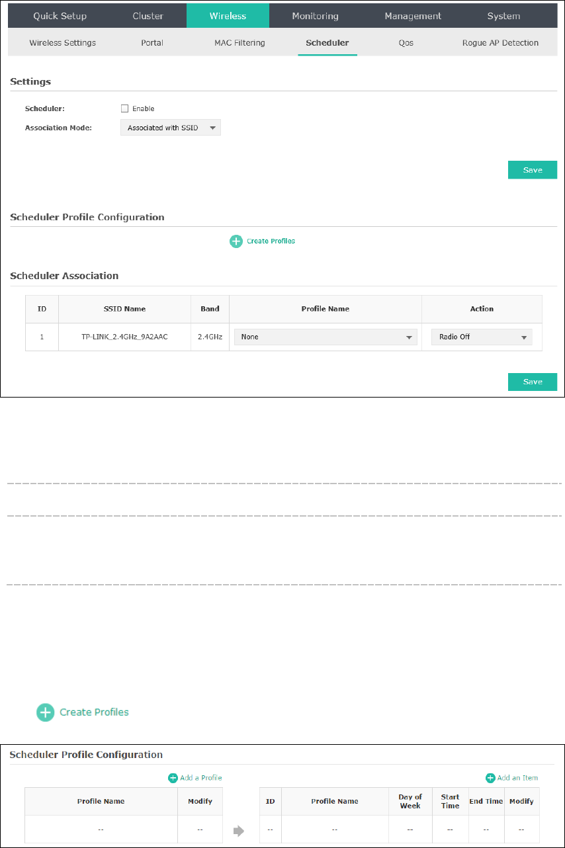Image resolution: width=565 pixels, height=848 pixels.
Task: Open the Profile Name dropdown showing None
Action: 326,337
